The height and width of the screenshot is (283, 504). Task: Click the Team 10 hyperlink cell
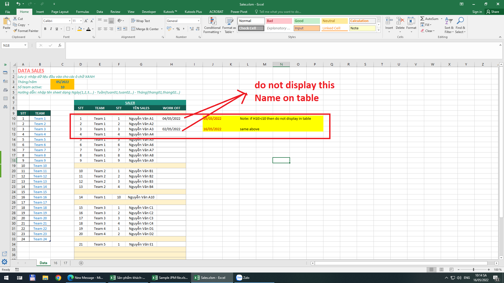coord(40,166)
